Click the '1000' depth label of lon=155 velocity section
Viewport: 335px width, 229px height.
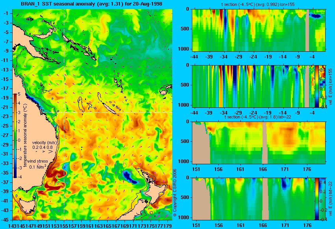(x=184, y=105)
